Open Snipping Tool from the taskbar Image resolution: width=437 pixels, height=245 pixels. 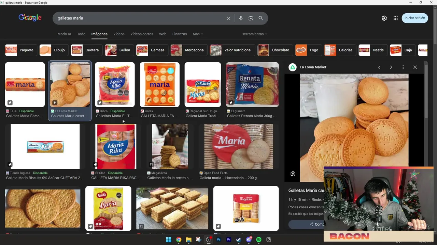(198, 240)
